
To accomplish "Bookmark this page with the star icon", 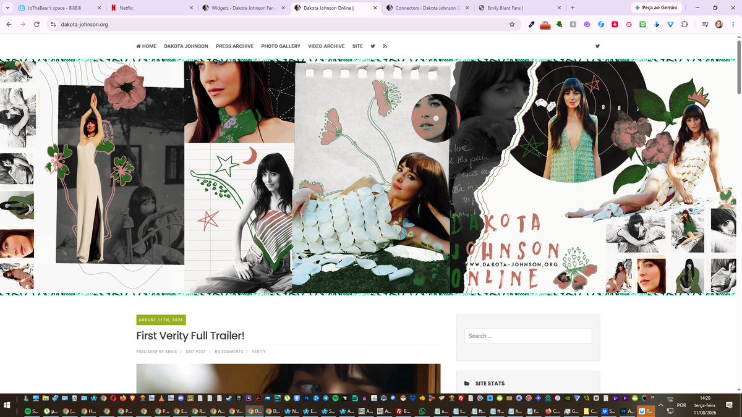I will (x=512, y=24).
